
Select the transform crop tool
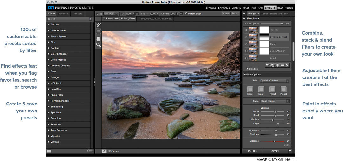coord(99,31)
